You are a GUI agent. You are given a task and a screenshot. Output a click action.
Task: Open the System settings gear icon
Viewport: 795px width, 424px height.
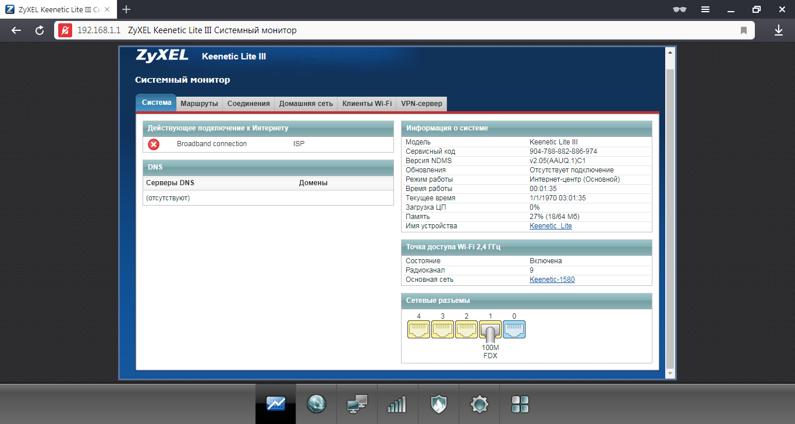click(x=479, y=404)
